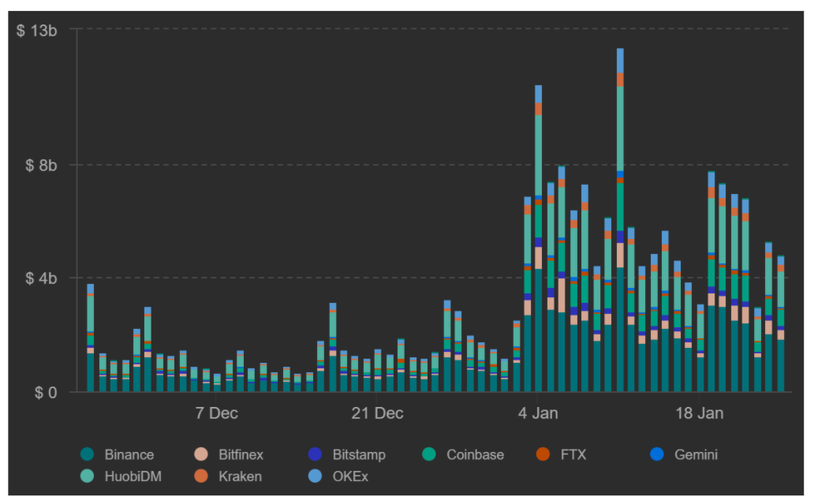Select the 21 Dec x-axis label
Viewport: 814px width, 504px height.
377,413
